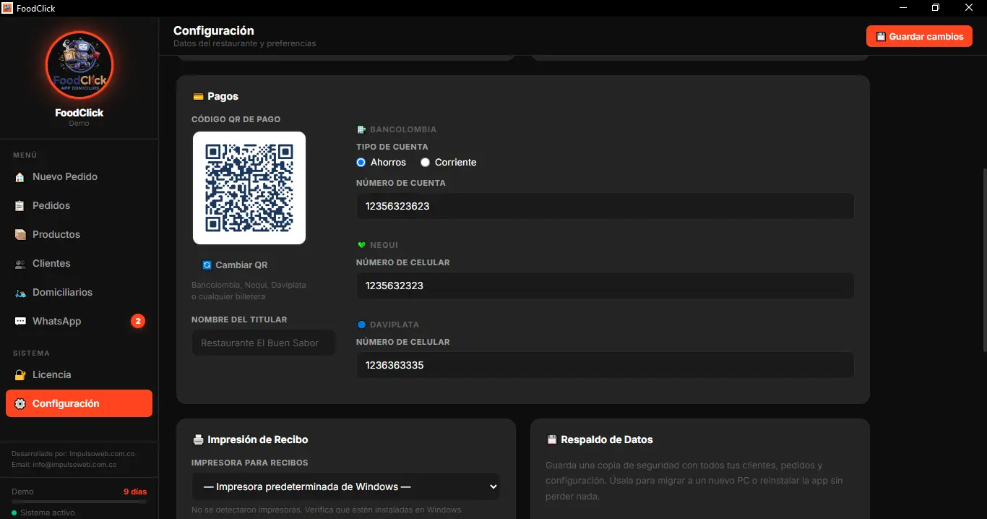987x519 pixels.
Task: Save with Guardar cambios button
Action: point(919,36)
